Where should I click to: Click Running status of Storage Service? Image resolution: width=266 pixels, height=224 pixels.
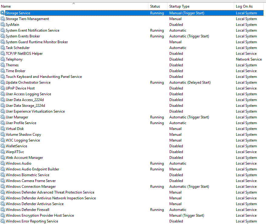tap(157, 13)
